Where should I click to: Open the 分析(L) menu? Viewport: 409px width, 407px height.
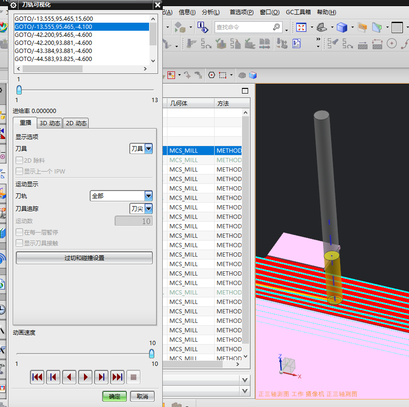coord(211,12)
